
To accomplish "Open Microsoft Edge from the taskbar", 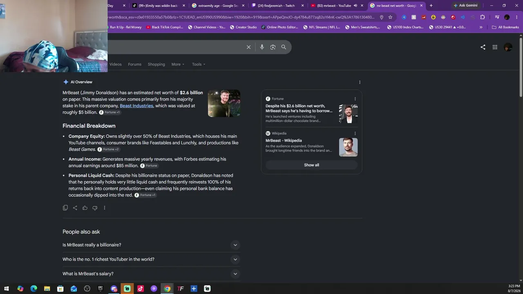I will [x=34, y=289].
